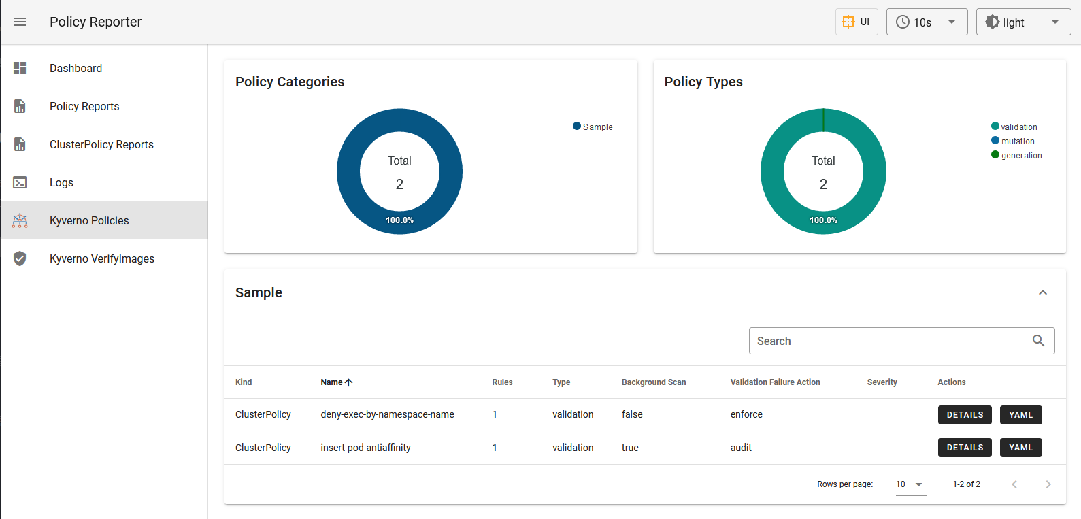Select Kyverno Policies menu item
Image resolution: width=1081 pixels, height=519 pixels.
(104, 220)
